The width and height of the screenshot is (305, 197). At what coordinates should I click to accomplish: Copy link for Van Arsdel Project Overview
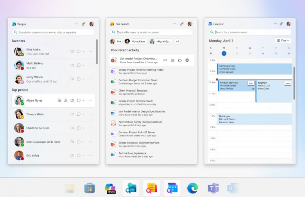click(x=165, y=60)
